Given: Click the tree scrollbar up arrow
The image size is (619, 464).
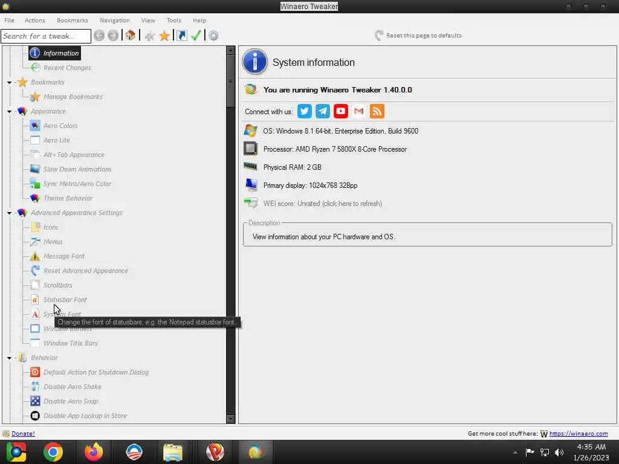Looking at the screenshot, I should [230, 51].
